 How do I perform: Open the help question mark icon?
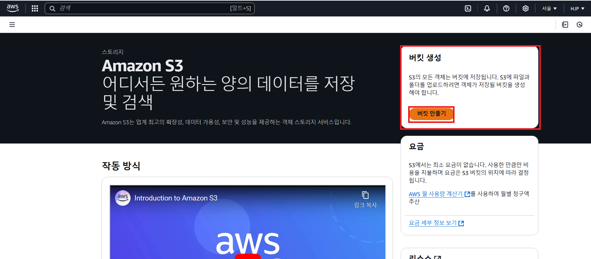coord(506,8)
